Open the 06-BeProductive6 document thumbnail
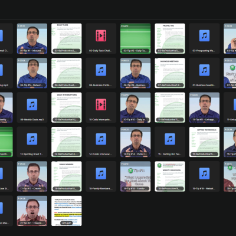 pyautogui.click(x=67, y=73)
